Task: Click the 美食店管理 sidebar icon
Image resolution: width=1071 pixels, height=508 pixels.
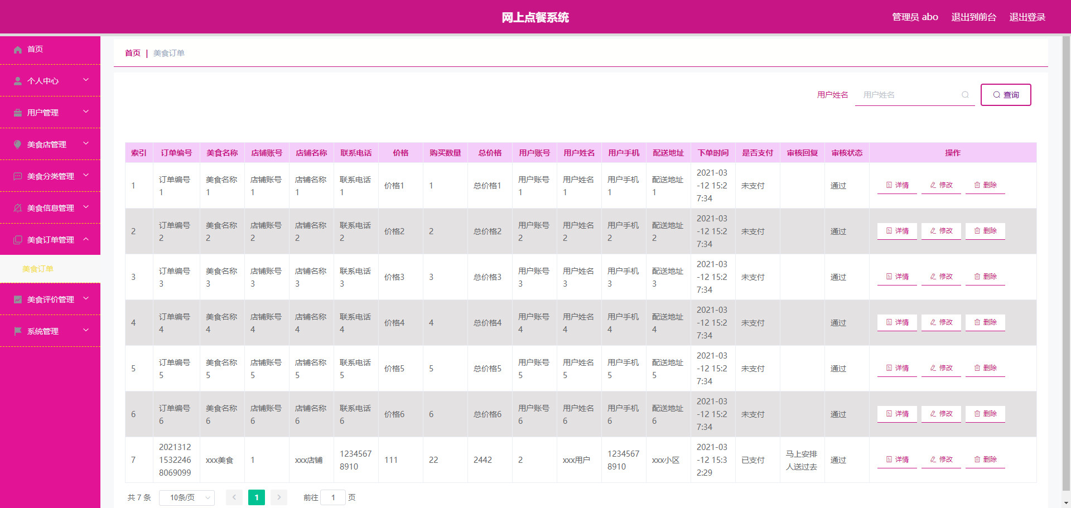Action: pyautogui.click(x=18, y=145)
